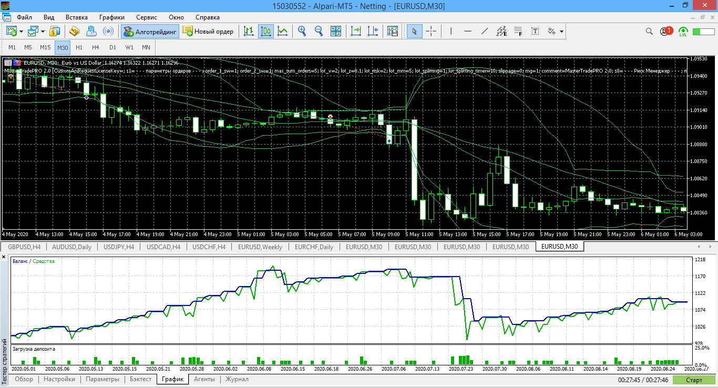Expand the new chart dropdown arrow
This screenshot has width=718, height=388.
pos(22,32)
